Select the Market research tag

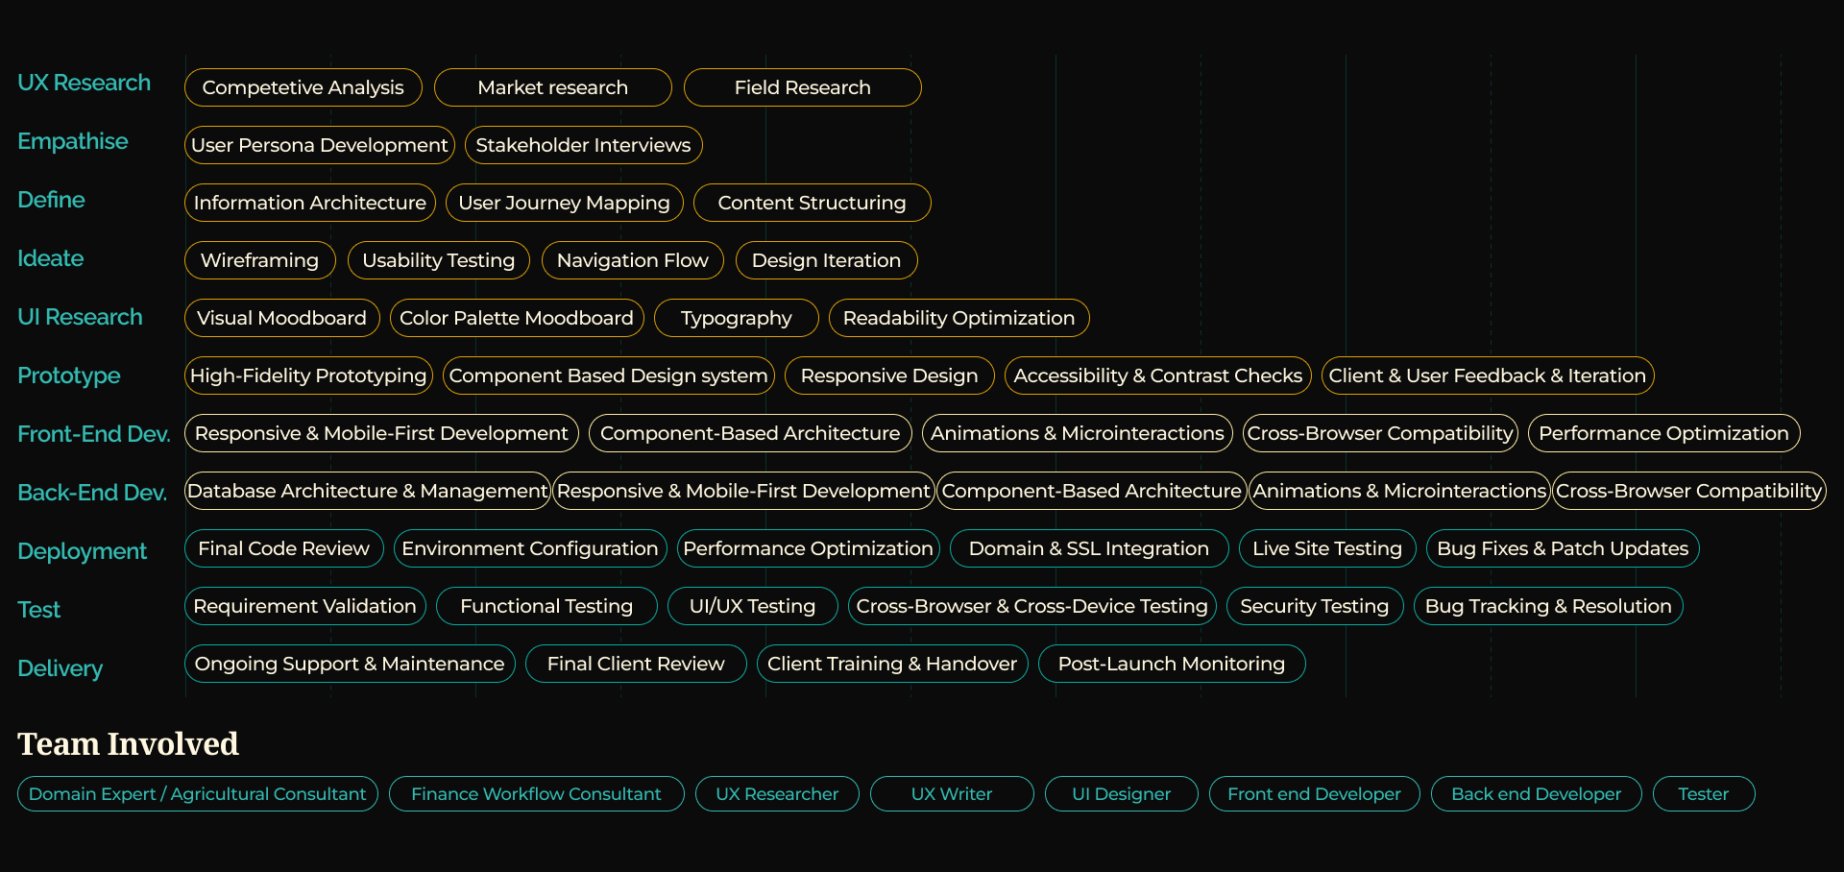pyautogui.click(x=552, y=87)
